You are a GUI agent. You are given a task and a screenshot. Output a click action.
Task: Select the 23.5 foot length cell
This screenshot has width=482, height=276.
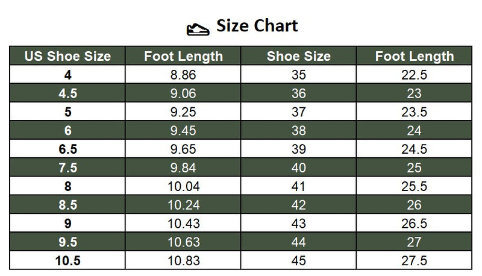coord(414,111)
